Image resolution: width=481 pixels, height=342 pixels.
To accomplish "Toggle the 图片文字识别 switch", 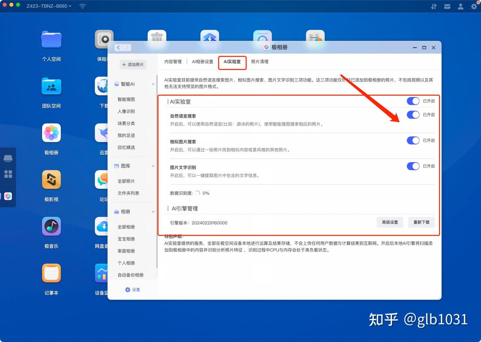I will point(413,166).
